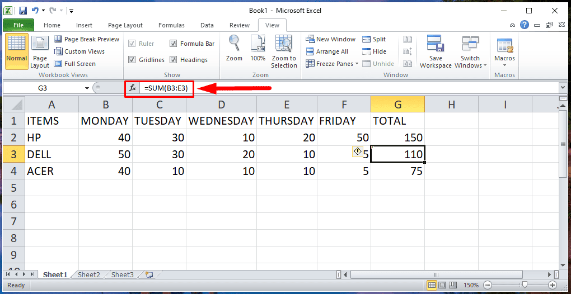Click the Split button
Viewport: 571px width, 294px height.
pos(374,39)
